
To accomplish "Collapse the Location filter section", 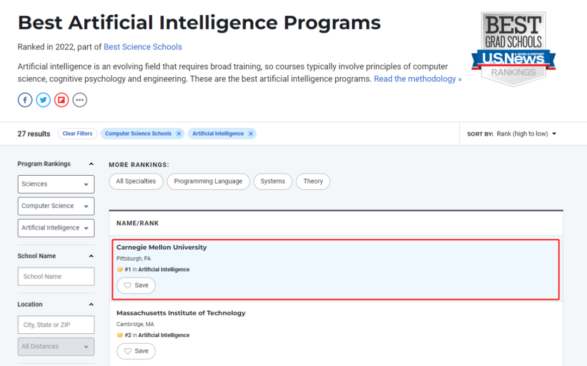I will pyautogui.click(x=91, y=305).
